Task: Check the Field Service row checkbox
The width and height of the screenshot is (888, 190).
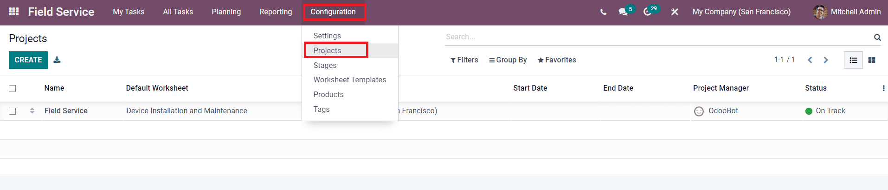Action: (x=13, y=111)
